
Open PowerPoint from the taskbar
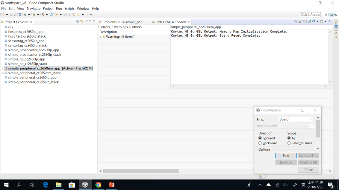click(111, 185)
